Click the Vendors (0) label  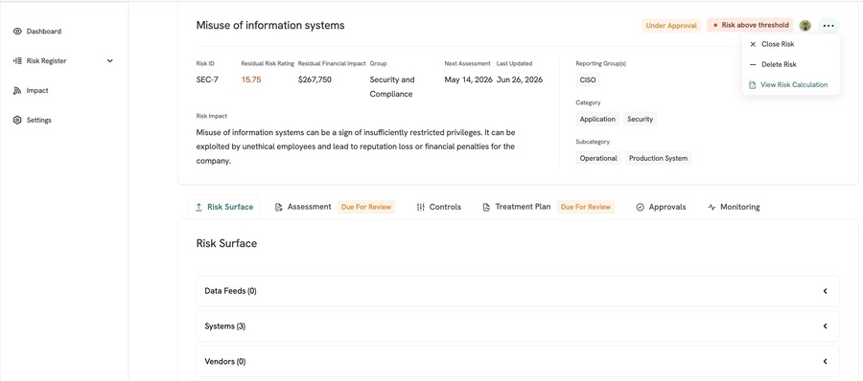click(x=225, y=362)
